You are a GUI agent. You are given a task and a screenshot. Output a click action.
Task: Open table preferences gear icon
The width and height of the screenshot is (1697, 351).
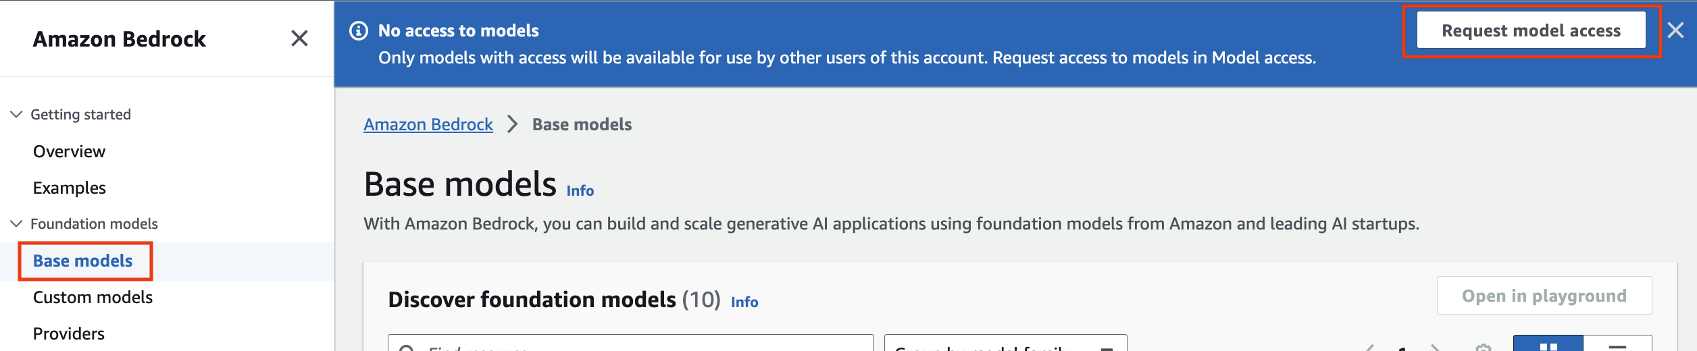pos(1484,347)
